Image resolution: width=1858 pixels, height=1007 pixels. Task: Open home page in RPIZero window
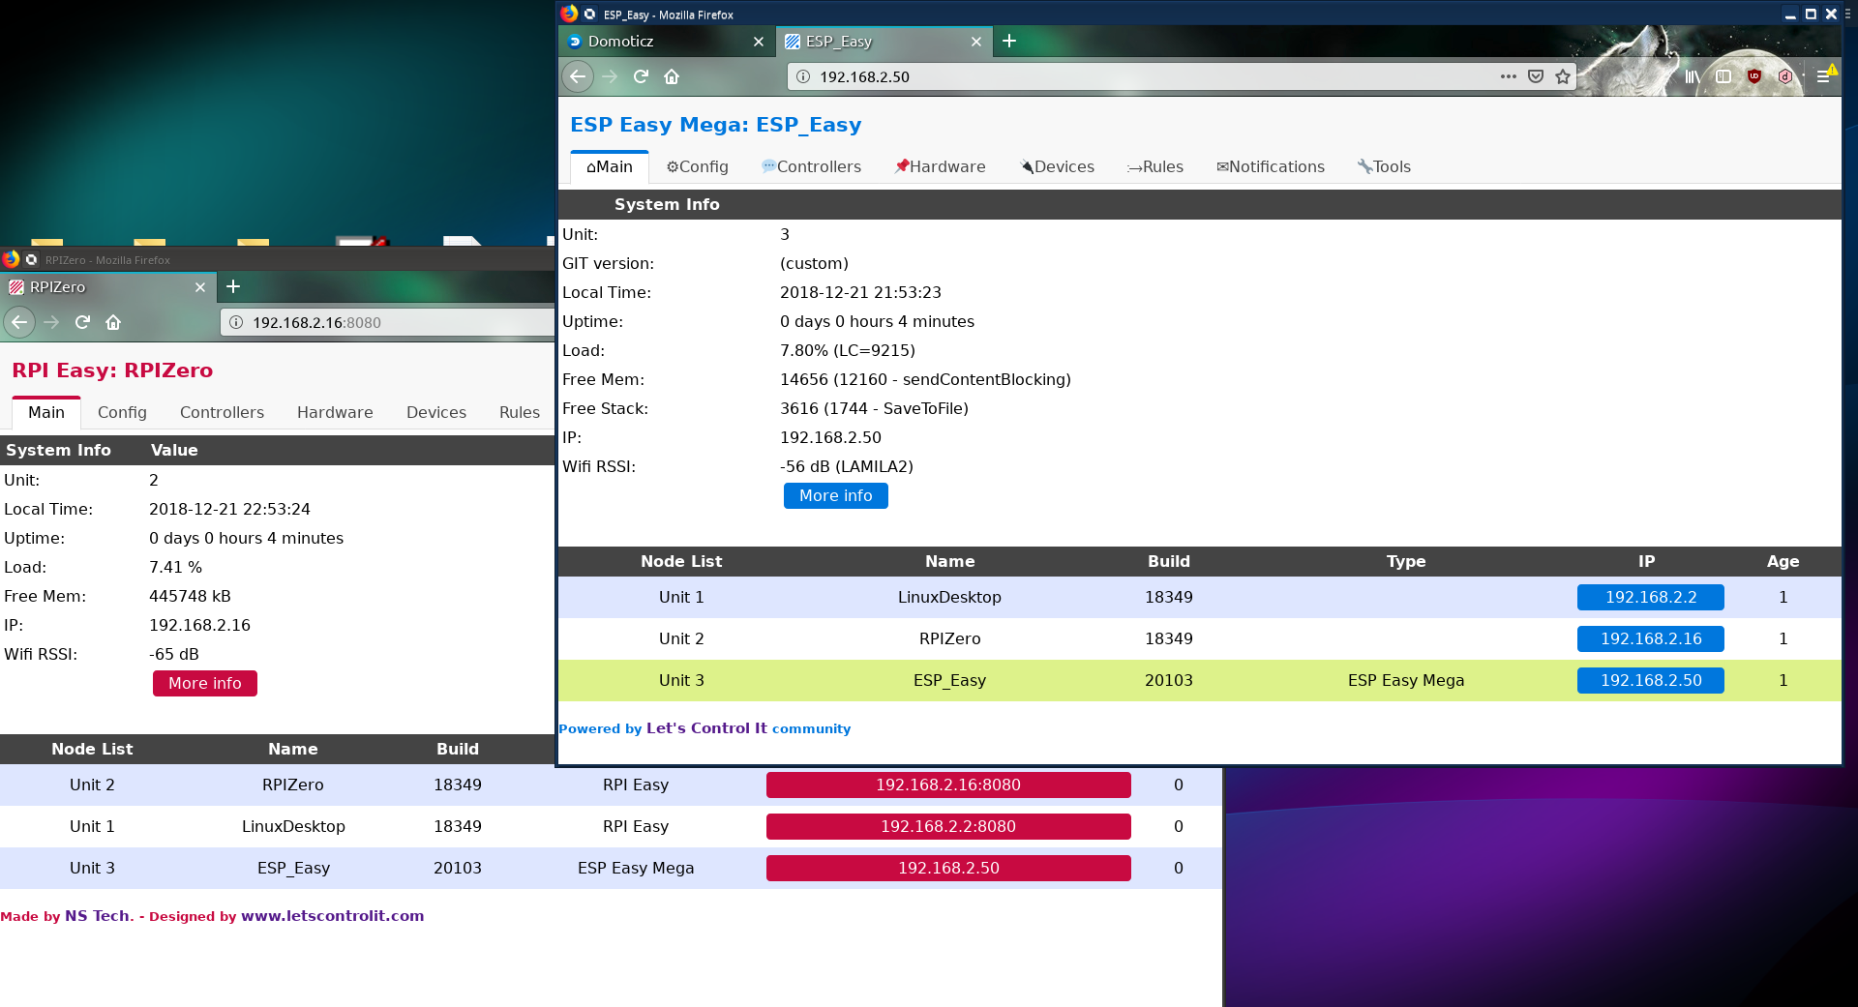click(x=113, y=322)
